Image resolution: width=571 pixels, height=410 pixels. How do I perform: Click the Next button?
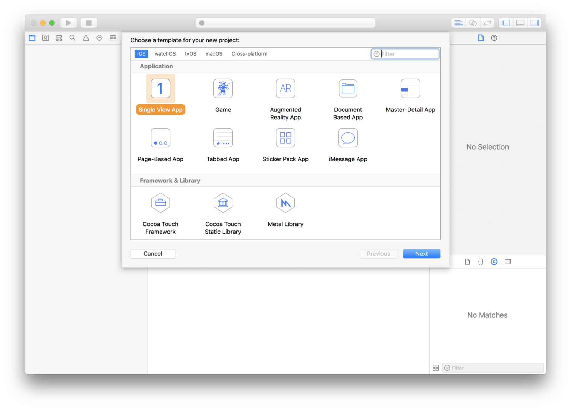(421, 254)
